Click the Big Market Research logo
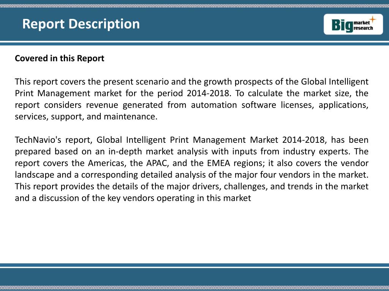This screenshot has height=291, width=389. [x=353, y=24]
